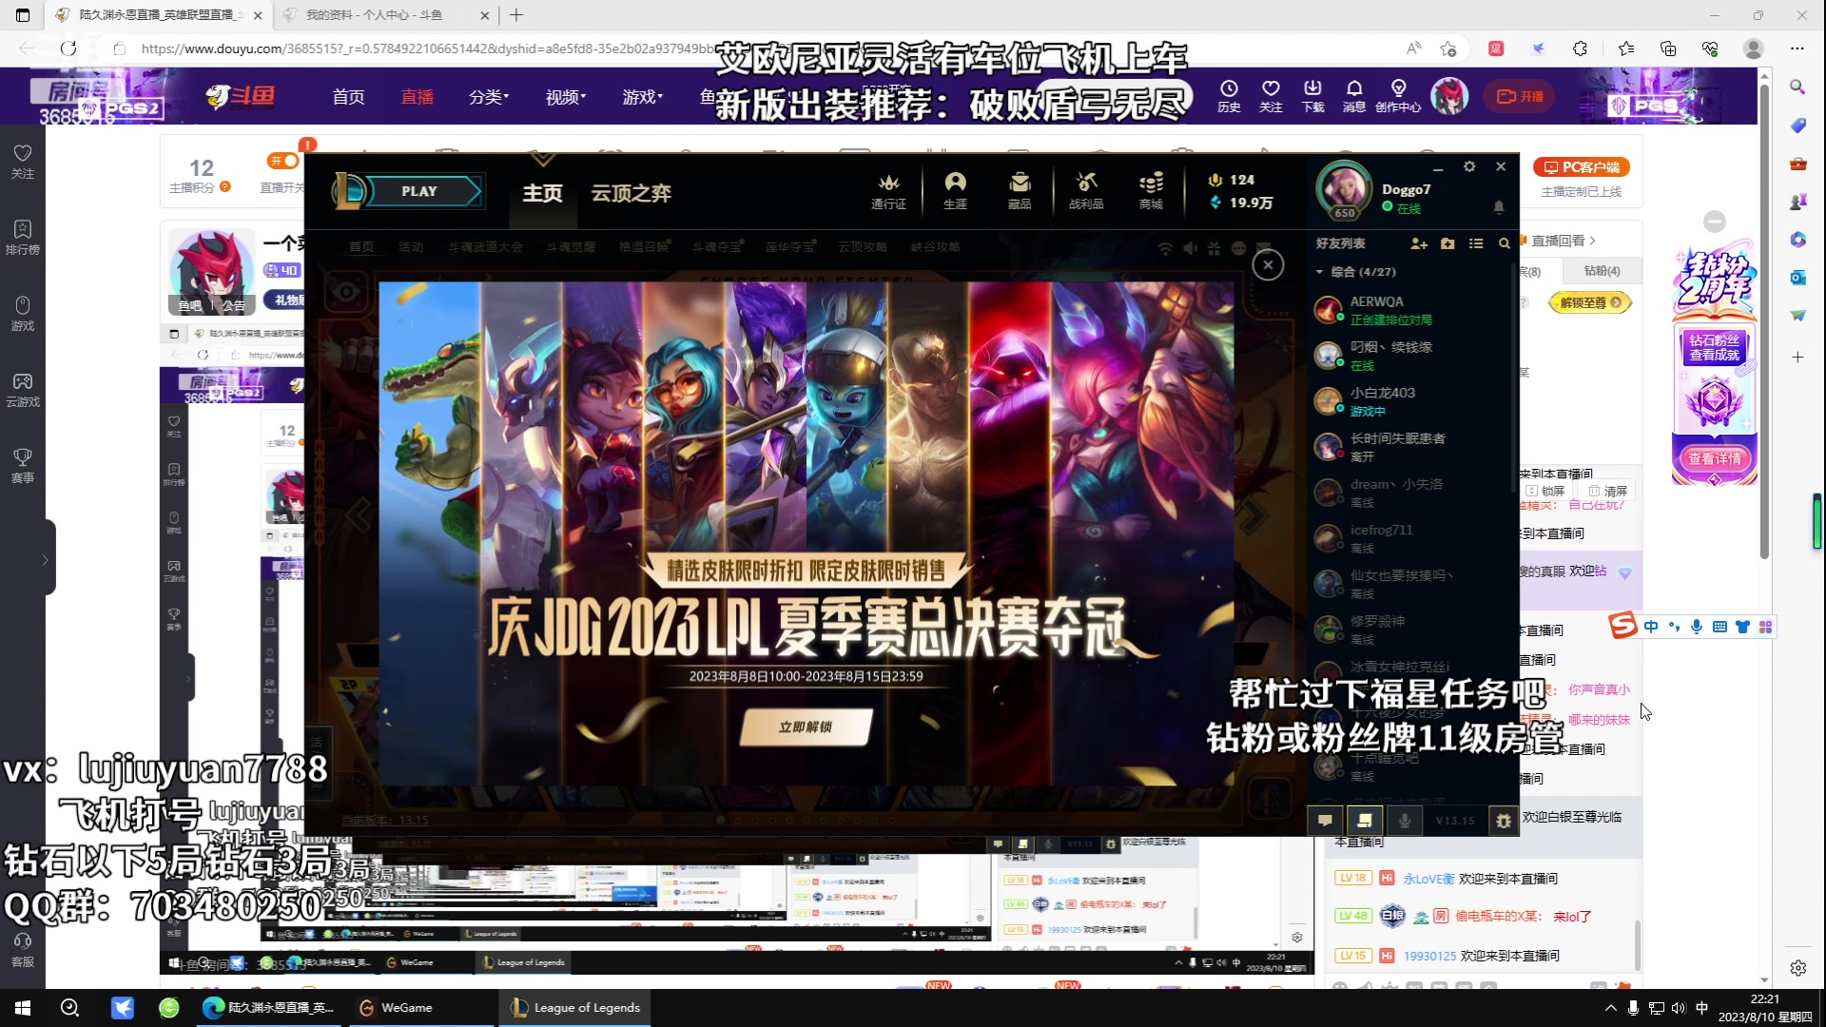Click the 清屏 clear chat button
1826x1027 pixels.
(1608, 492)
